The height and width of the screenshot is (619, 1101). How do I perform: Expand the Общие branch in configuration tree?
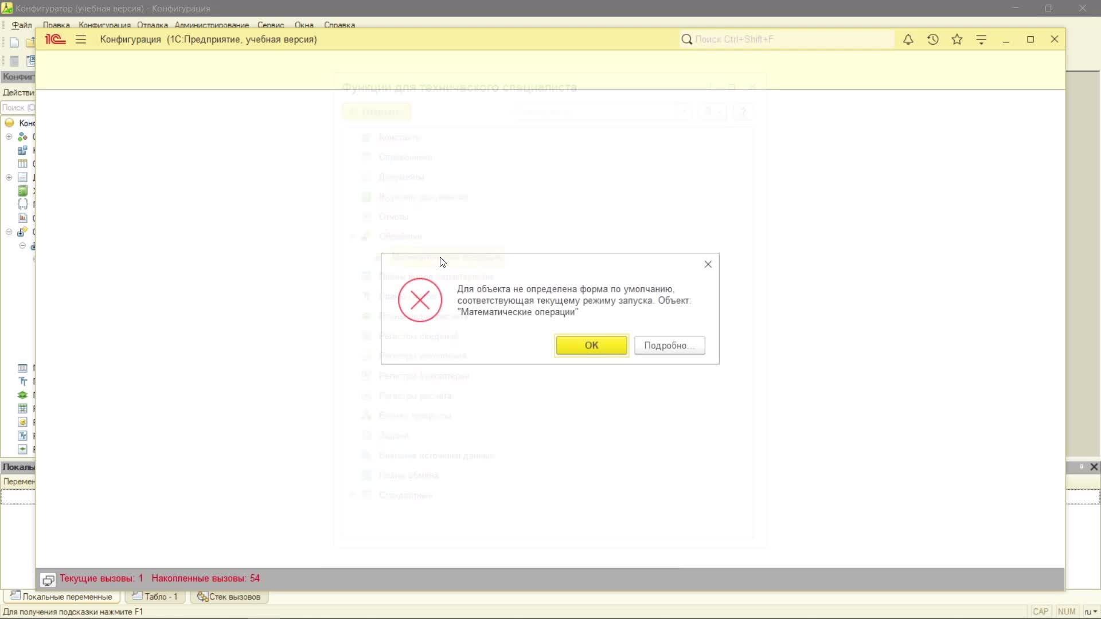(9, 136)
